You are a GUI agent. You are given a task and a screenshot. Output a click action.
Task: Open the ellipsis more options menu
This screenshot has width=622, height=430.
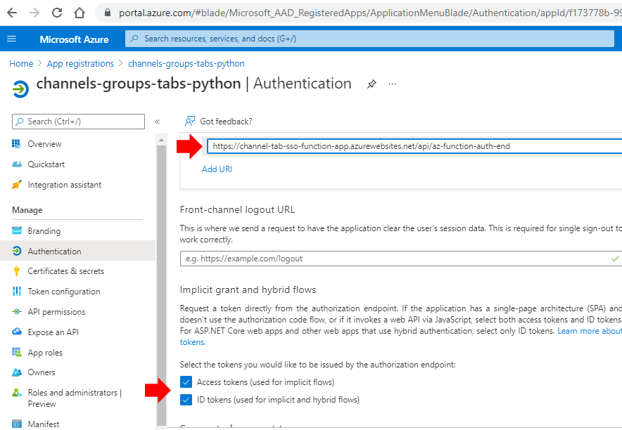pyautogui.click(x=393, y=84)
